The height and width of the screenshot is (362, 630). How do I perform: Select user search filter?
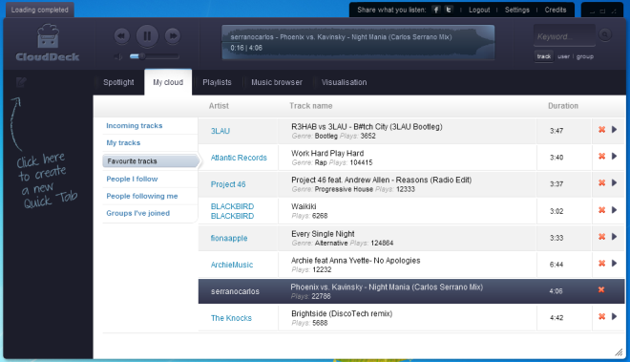563,56
